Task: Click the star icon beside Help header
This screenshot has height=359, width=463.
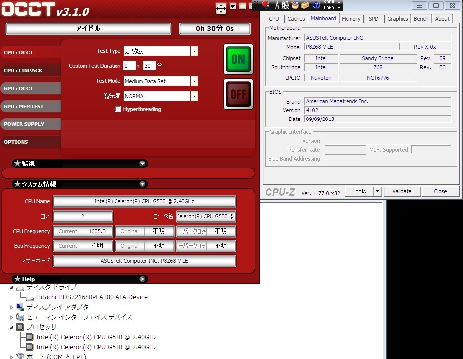Action: (17, 279)
